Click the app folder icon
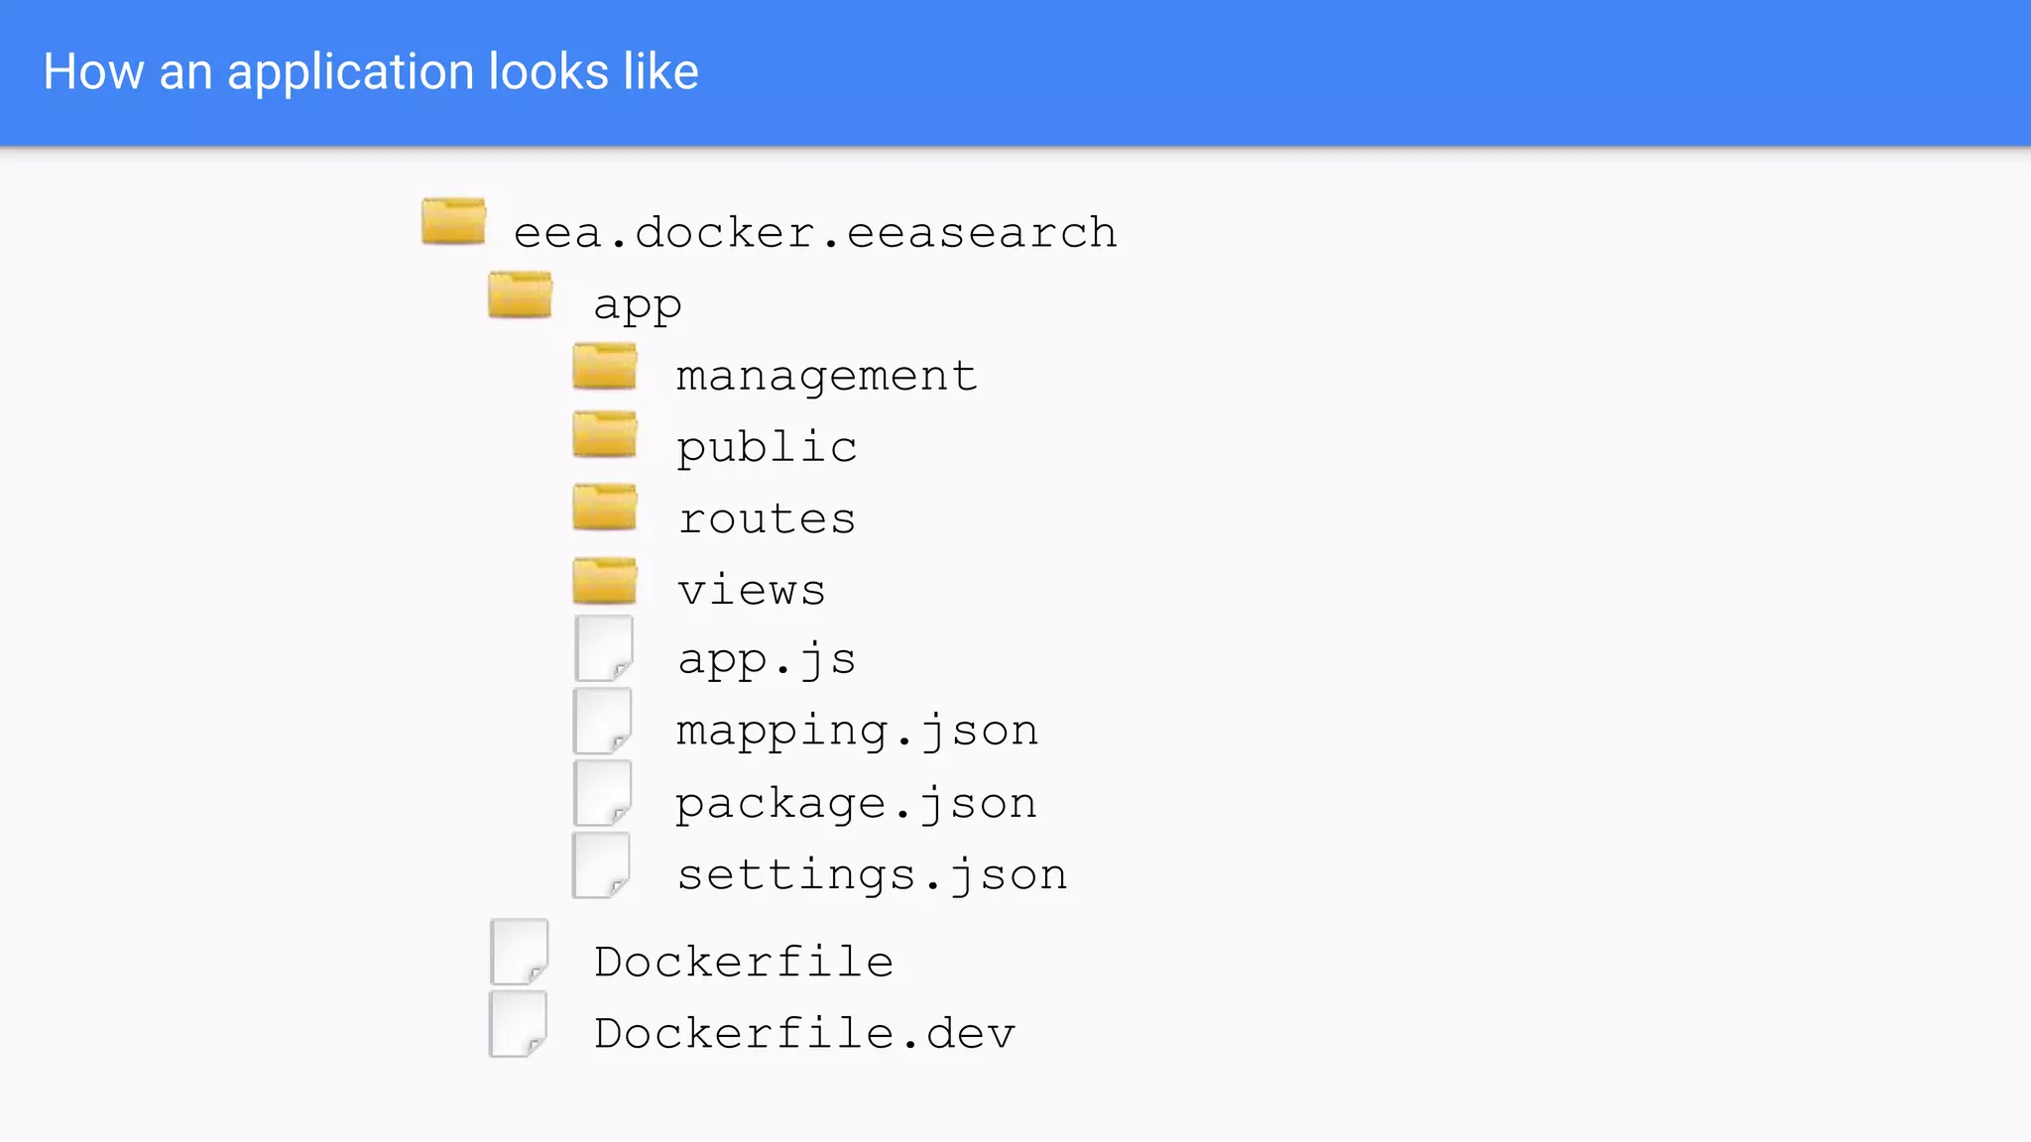The width and height of the screenshot is (2031, 1142). (521, 294)
